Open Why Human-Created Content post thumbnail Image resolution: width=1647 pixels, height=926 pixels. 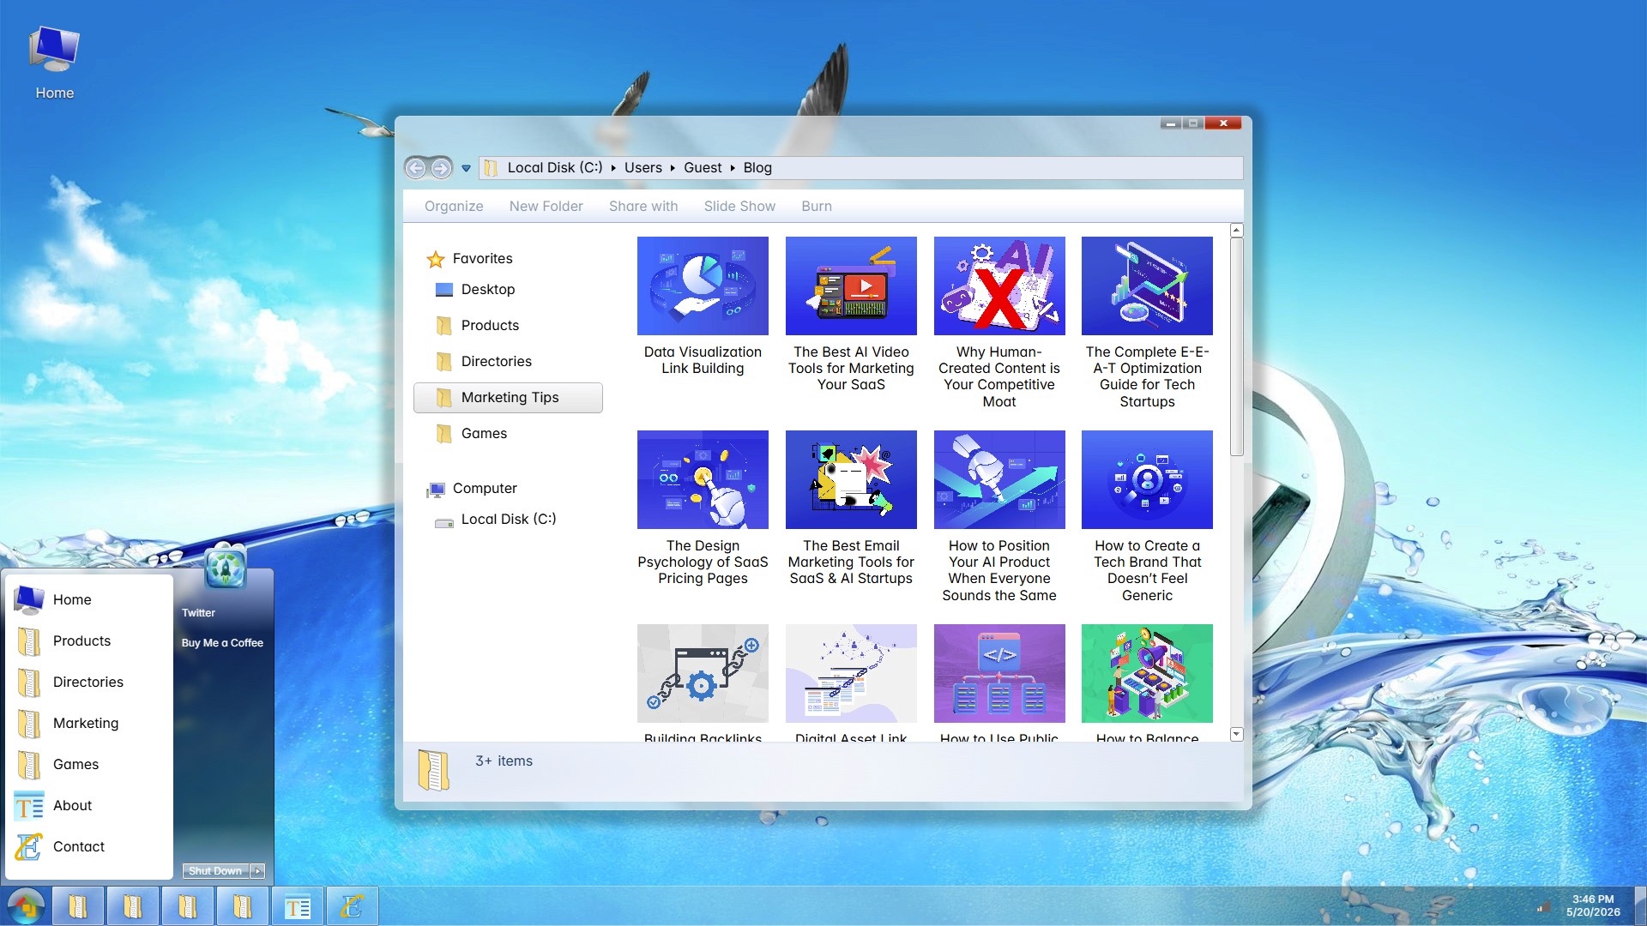[x=999, y=286]
